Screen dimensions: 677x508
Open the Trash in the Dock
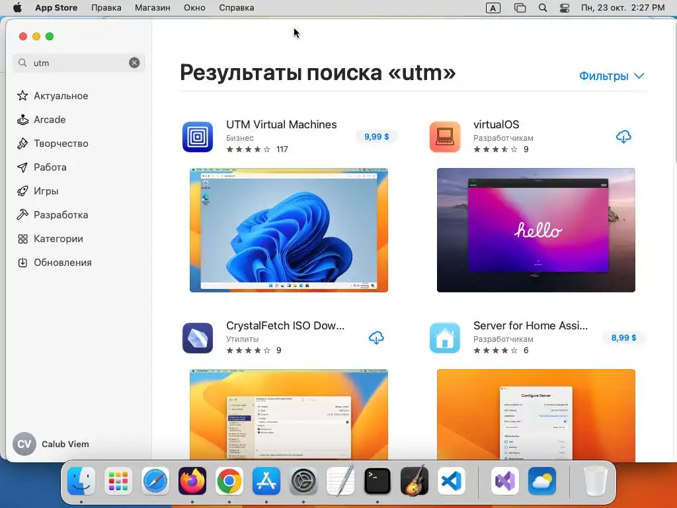(596, 481)
